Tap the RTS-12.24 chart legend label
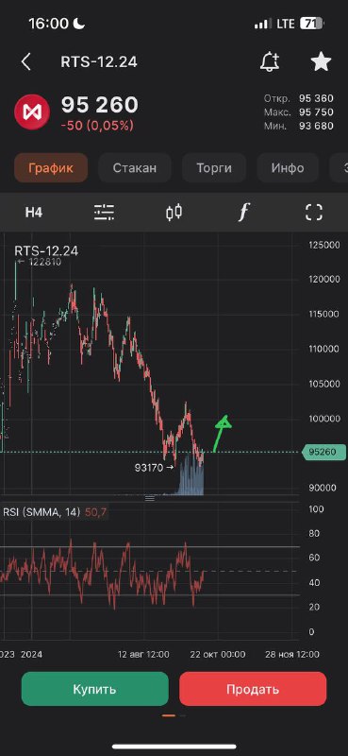 (x=46, y=250)
